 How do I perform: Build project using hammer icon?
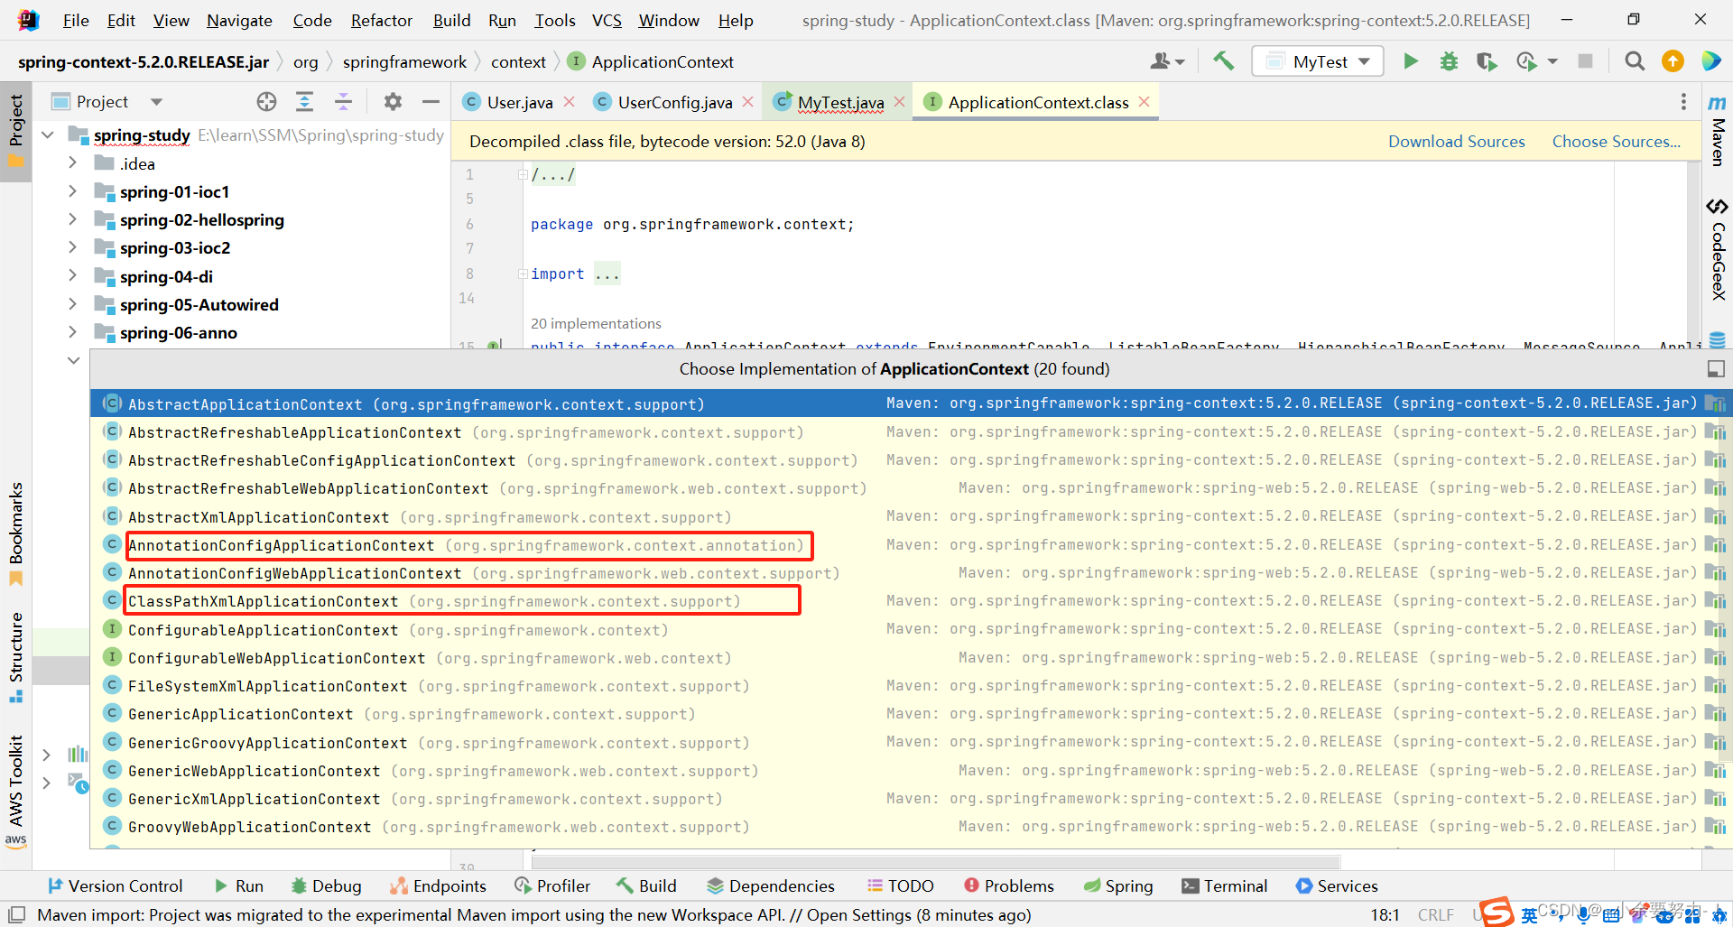click(1224, 61)
